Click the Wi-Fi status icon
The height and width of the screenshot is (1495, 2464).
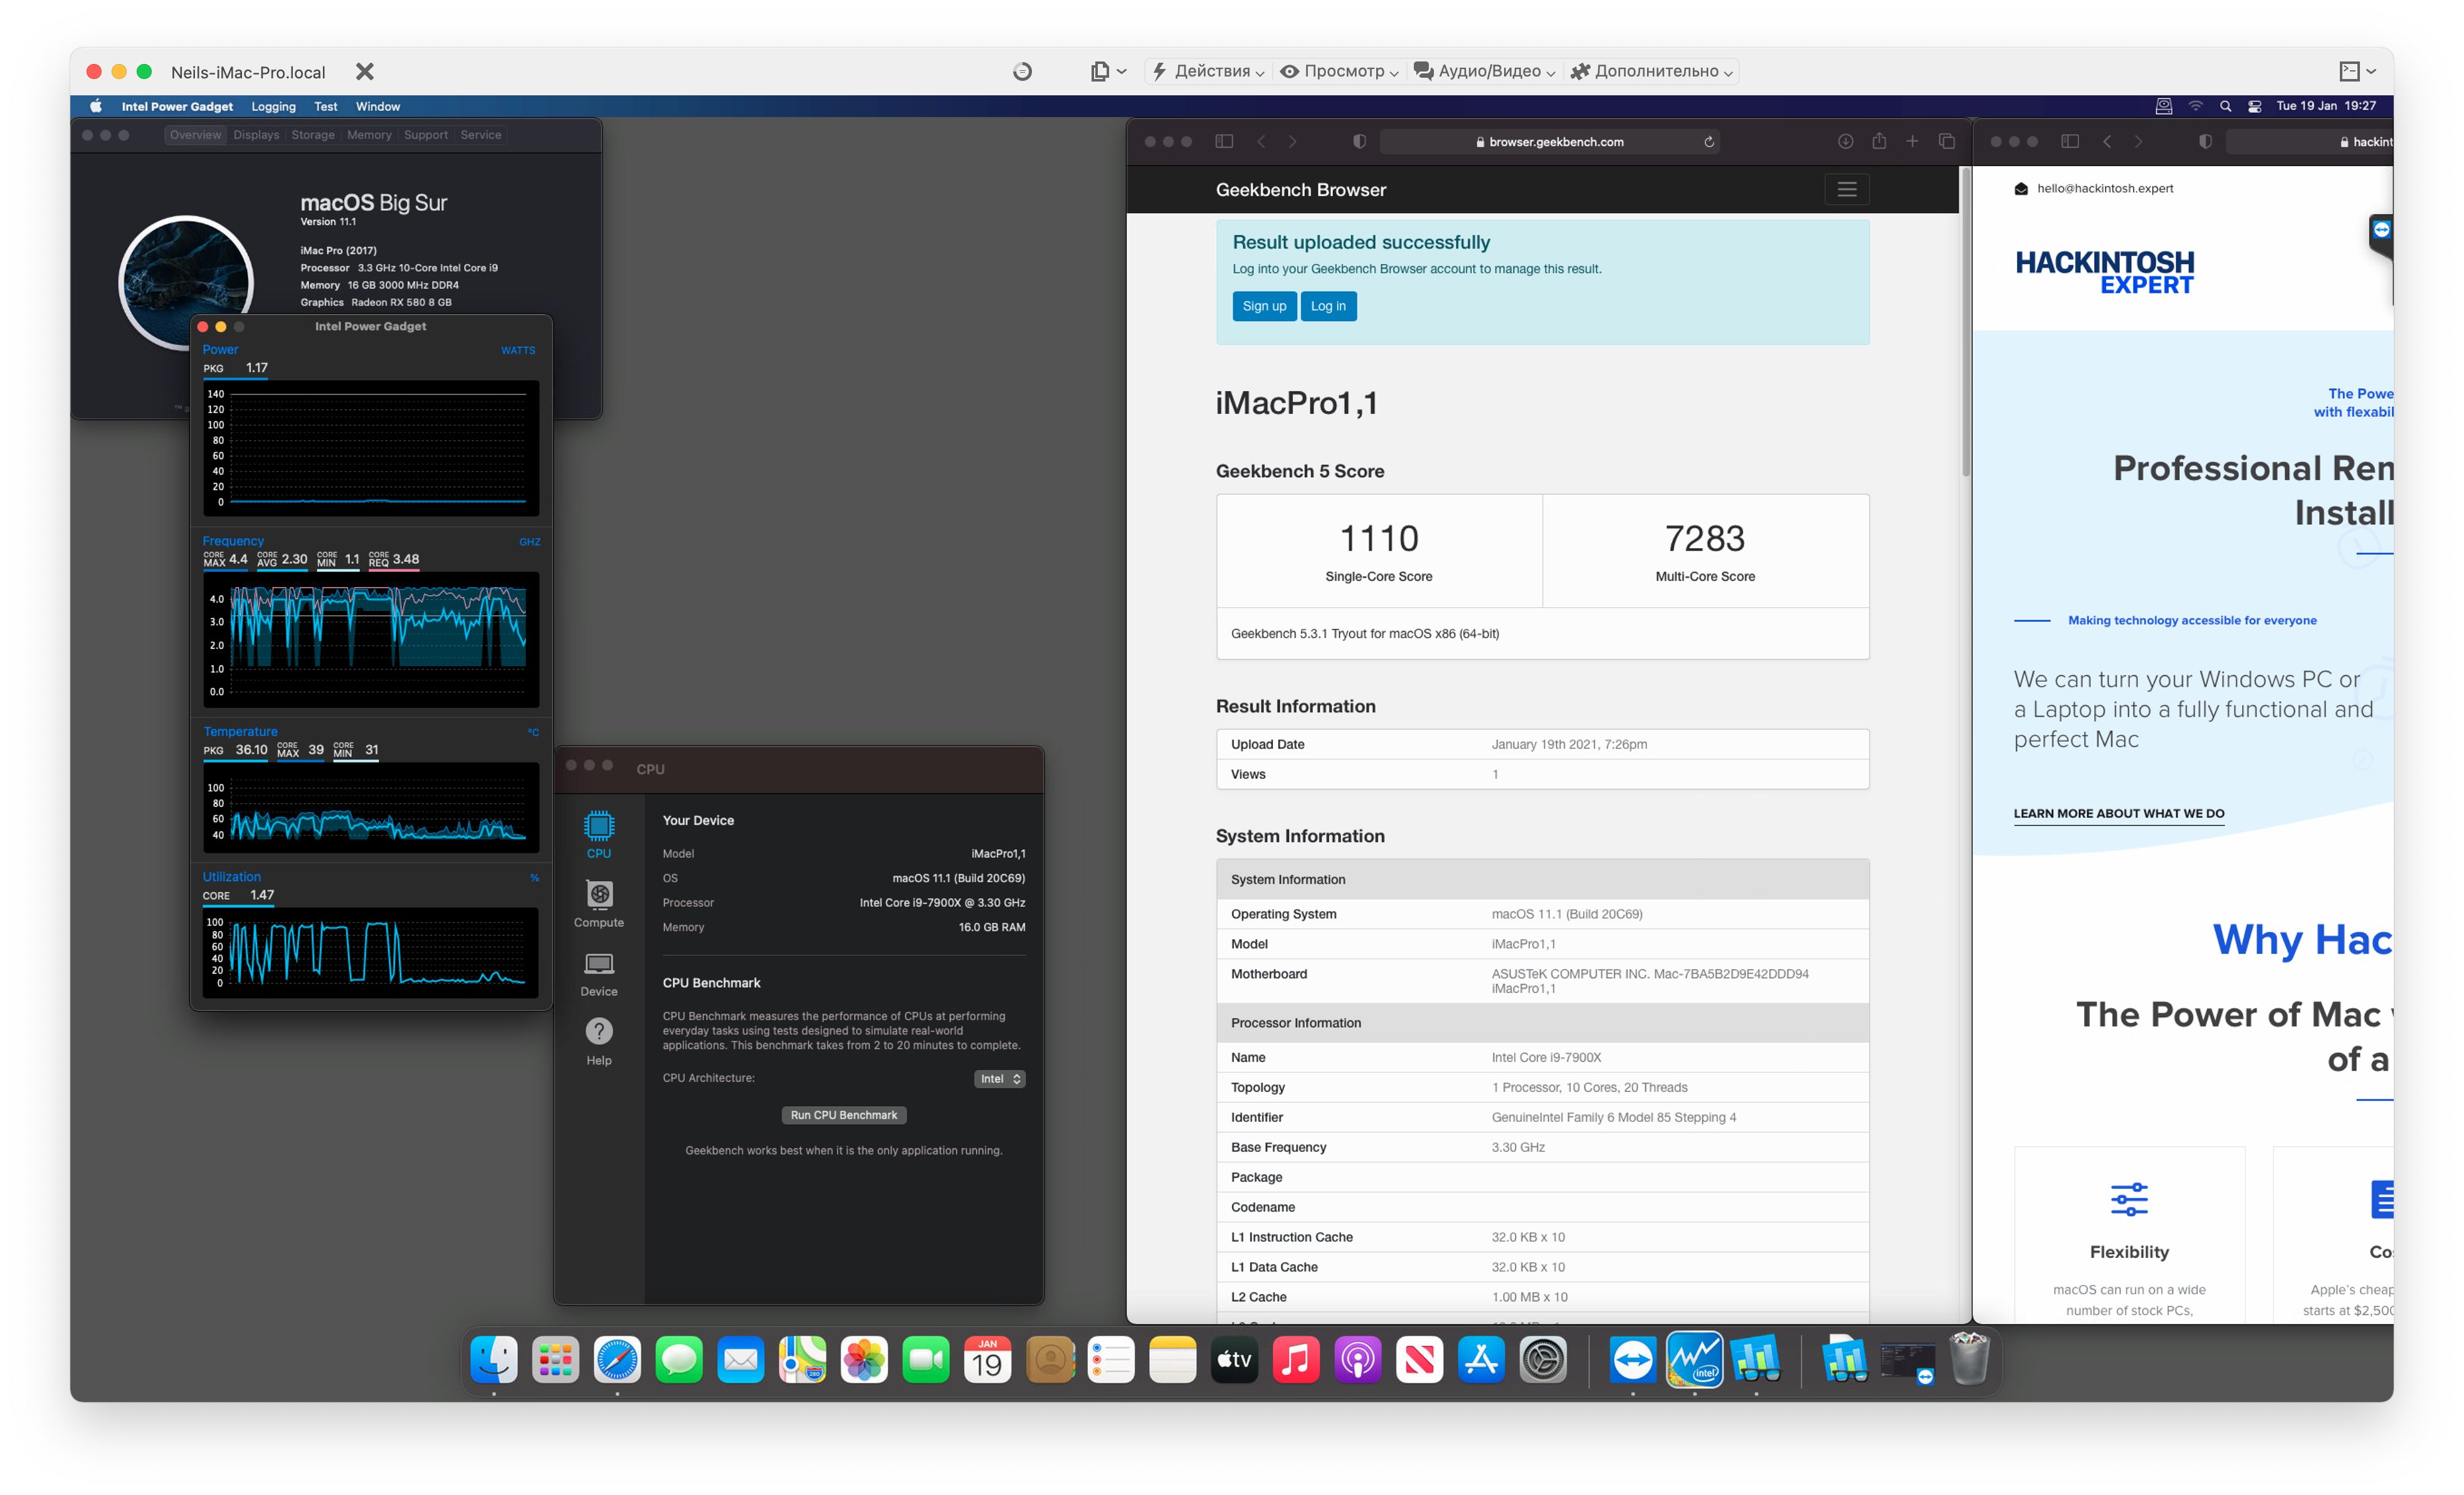point(2195,106)
